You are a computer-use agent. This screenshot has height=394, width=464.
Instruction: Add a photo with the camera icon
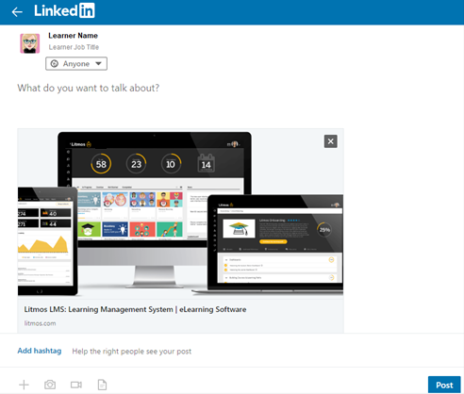50,385
